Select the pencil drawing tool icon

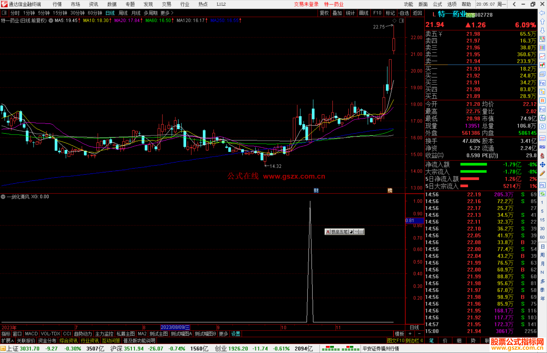pyautogui.click(x=542, y=174)
